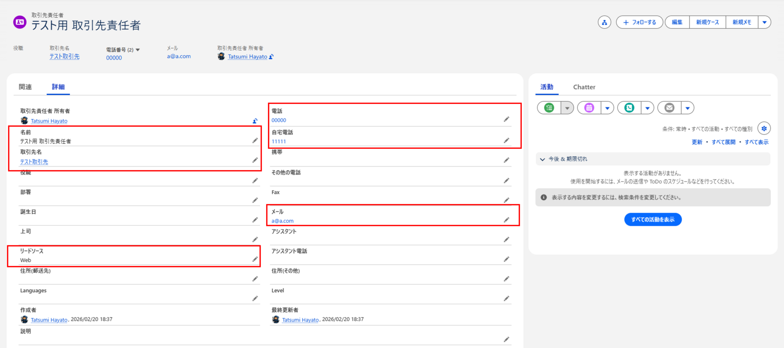Edit the リードソース field pencil icon
Screen dimensions: 784x348
point(255,259)
